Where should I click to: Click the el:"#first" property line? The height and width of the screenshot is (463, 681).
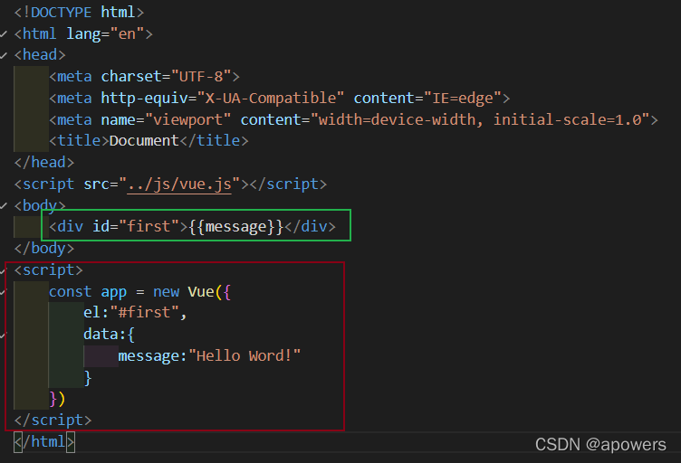click(135, 313)
